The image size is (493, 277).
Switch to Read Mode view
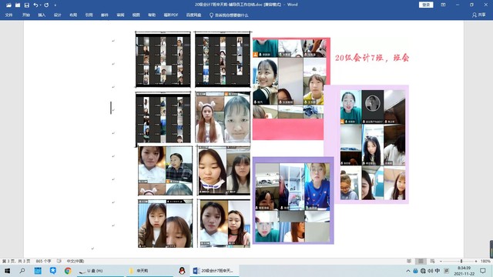409,261
